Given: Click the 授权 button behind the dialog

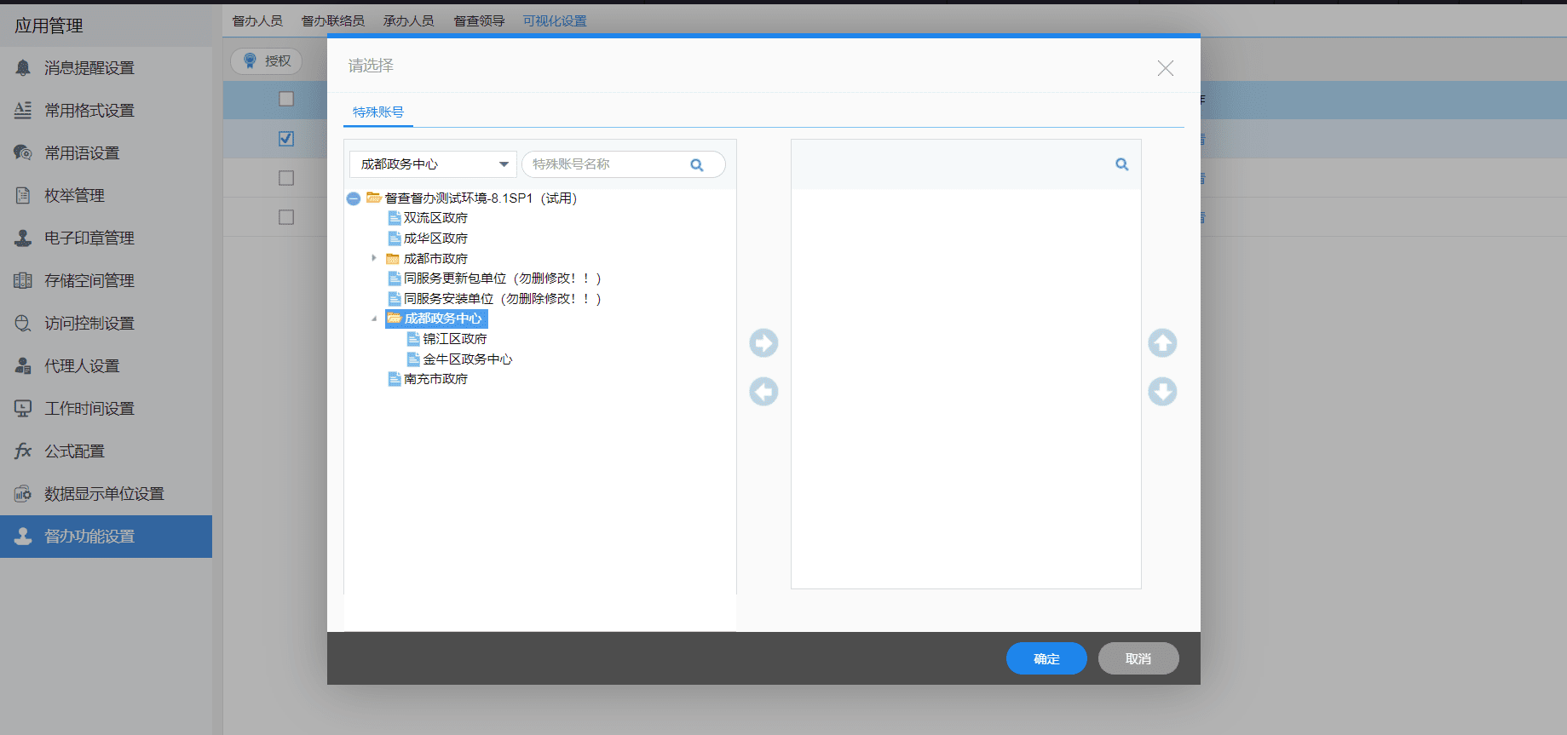Looking at the screenshot, I should 267,61.
